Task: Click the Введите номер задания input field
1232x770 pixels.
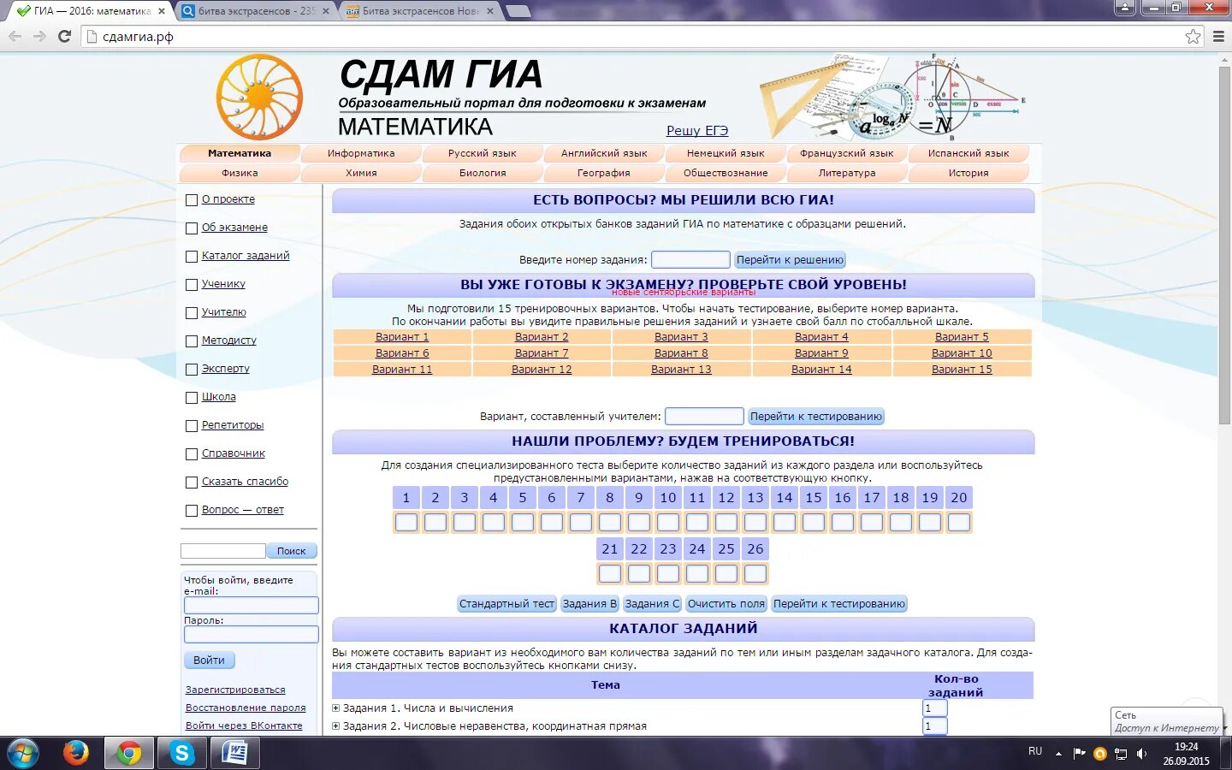Action: pos(690,259)
